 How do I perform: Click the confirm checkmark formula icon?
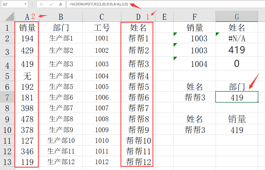tap(51, 4)
